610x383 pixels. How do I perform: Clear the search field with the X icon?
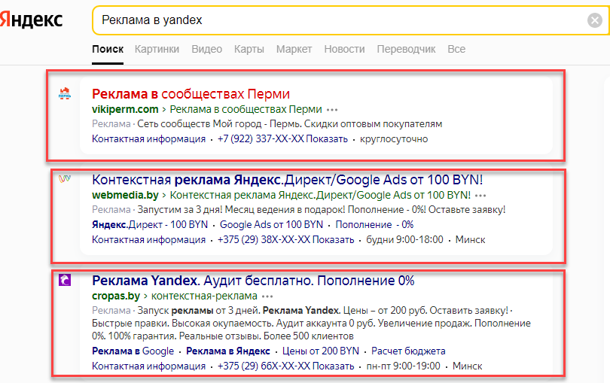click(x=594, y=20)
